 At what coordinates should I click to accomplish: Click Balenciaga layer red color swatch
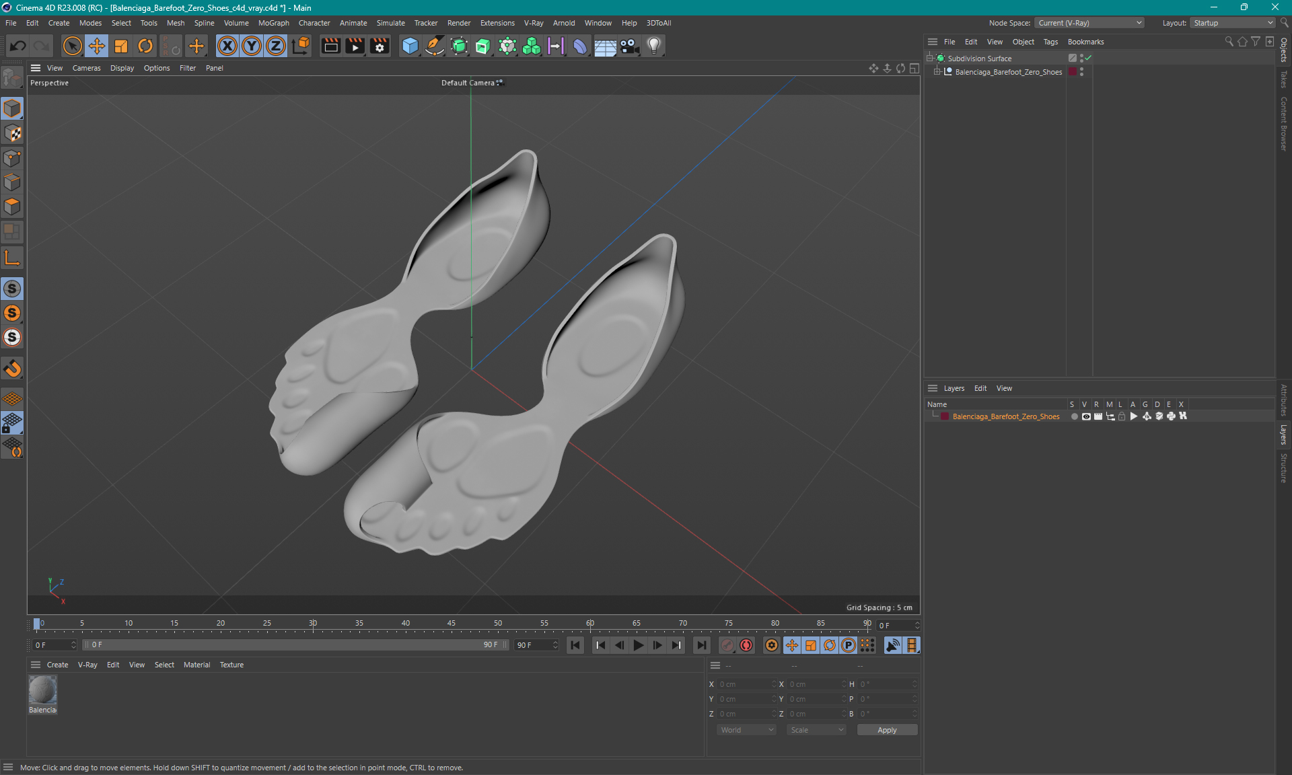tap(945, 416)
